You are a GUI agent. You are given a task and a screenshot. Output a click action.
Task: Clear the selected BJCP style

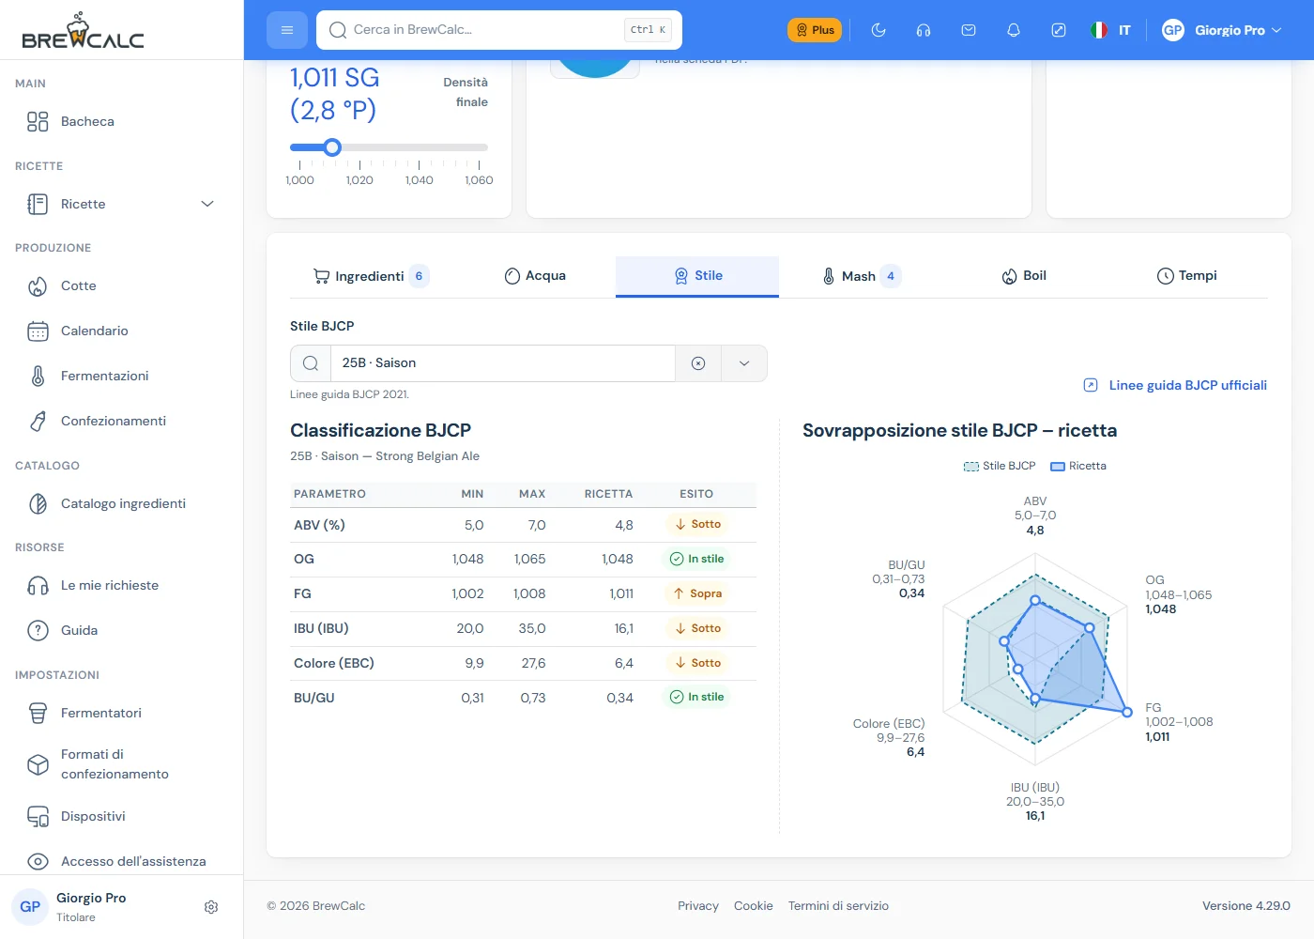click(698, 363)
